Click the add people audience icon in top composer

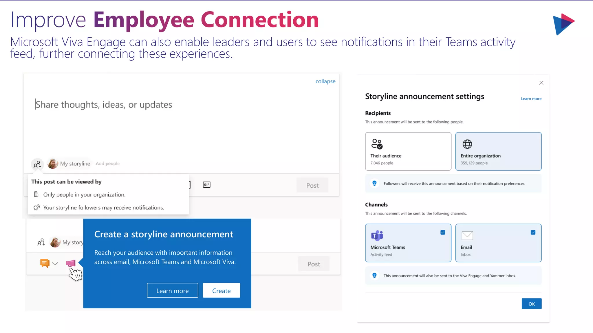37,164
